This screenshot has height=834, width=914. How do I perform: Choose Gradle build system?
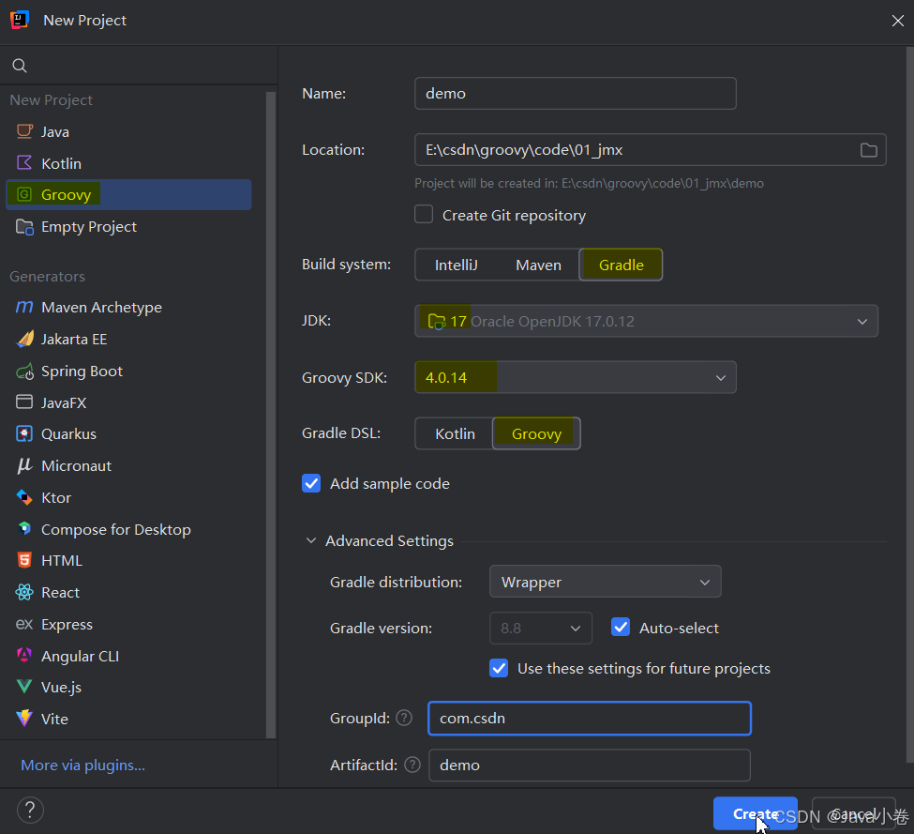621,265
